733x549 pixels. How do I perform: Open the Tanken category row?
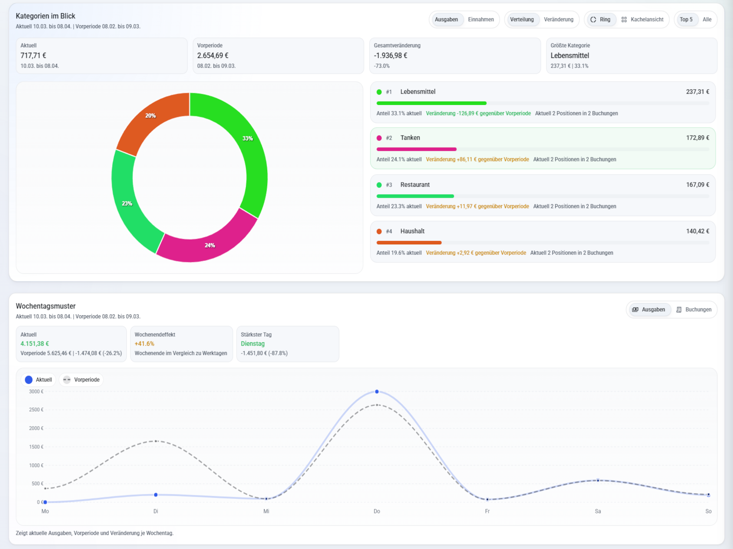tap(542, 149)
